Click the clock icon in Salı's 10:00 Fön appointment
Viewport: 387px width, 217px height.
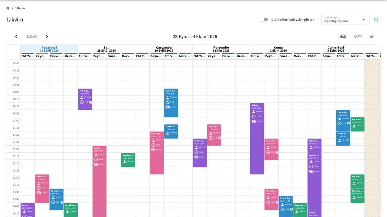(x=82, y=102)
